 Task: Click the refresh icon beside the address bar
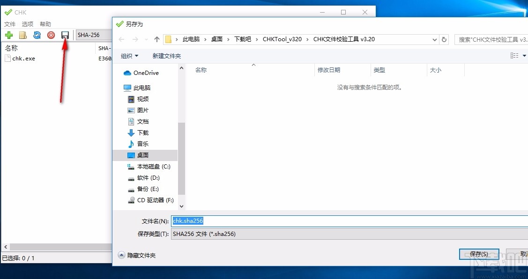(444, 39)
